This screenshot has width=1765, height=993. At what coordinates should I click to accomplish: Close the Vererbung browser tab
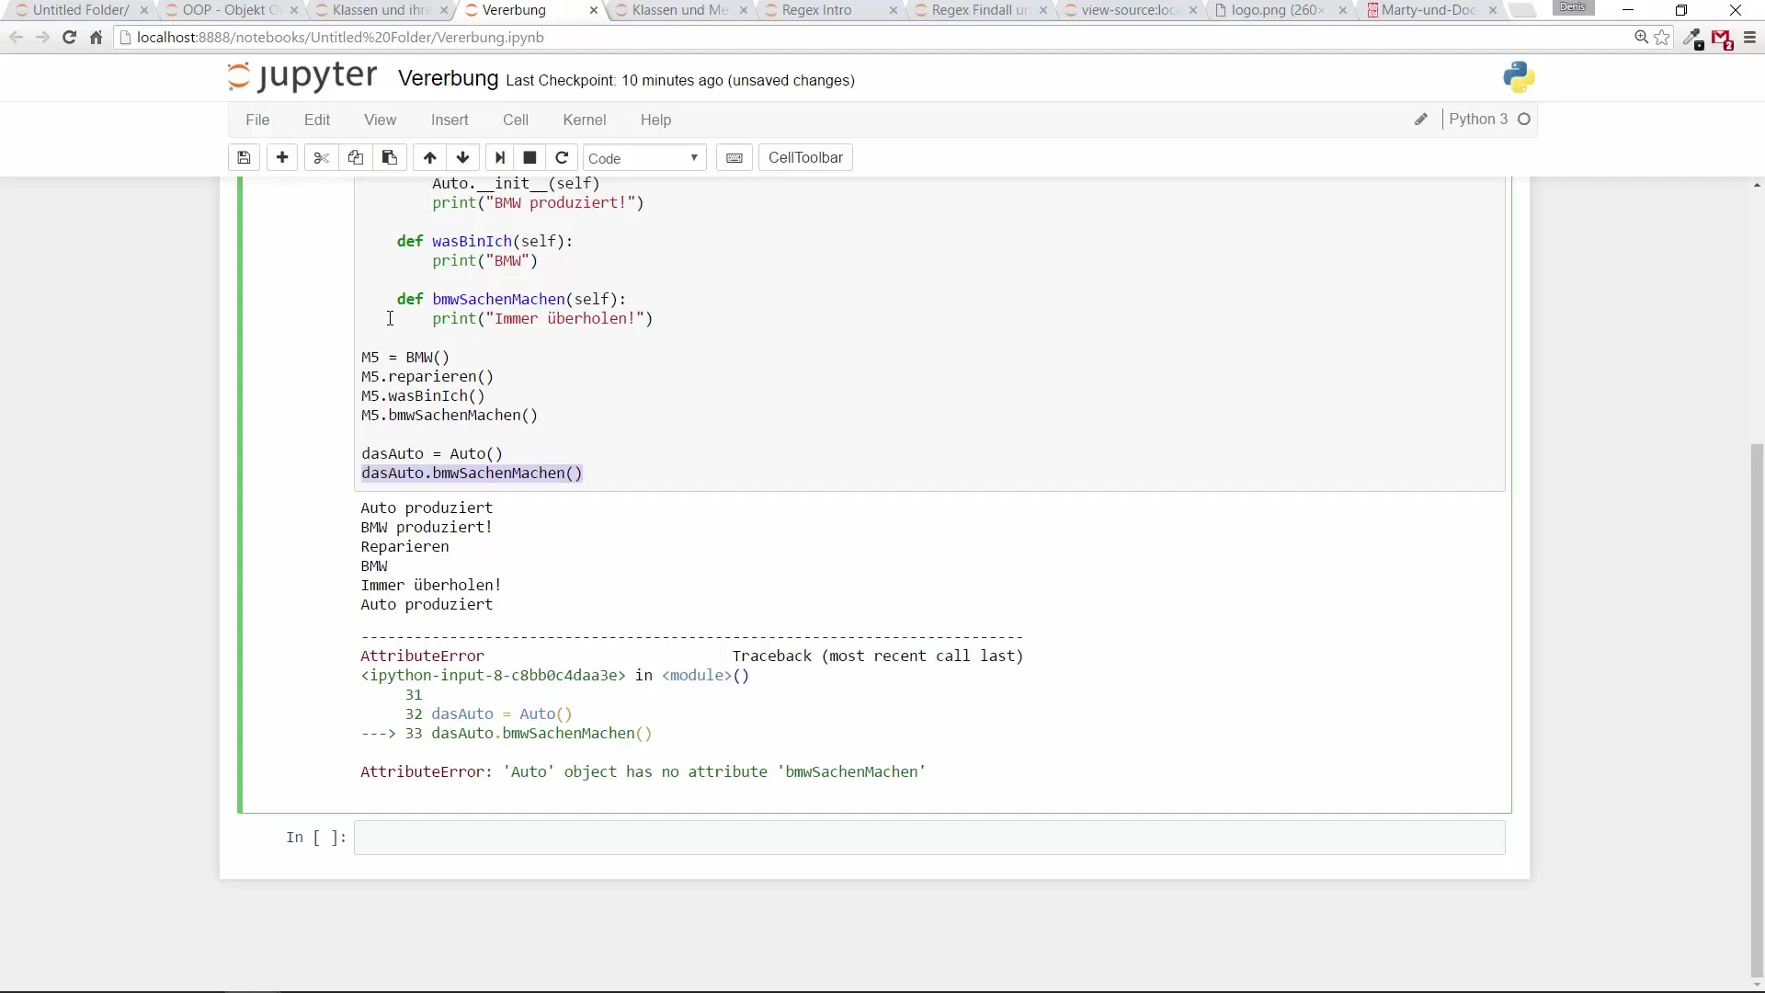pos(594,10)
